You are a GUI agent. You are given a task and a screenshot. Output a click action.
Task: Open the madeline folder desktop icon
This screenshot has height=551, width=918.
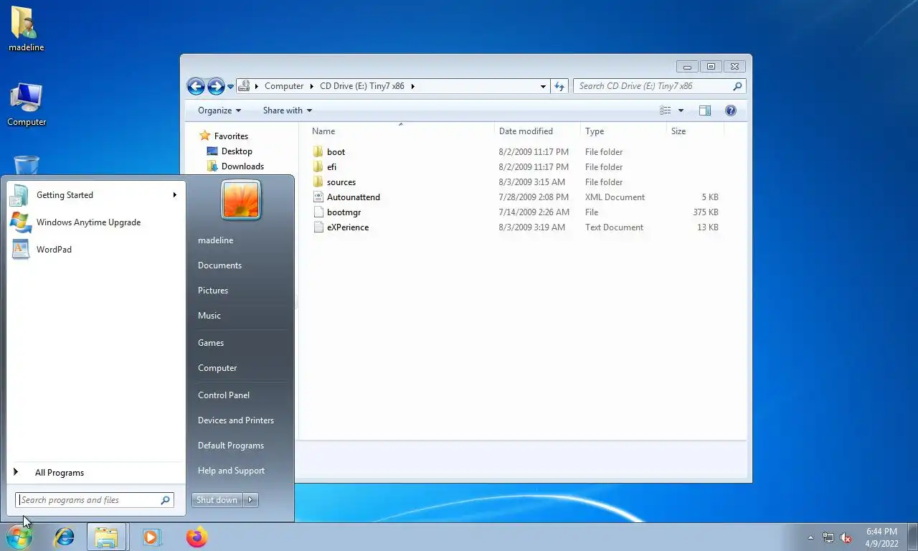click(x=26, y=29)
